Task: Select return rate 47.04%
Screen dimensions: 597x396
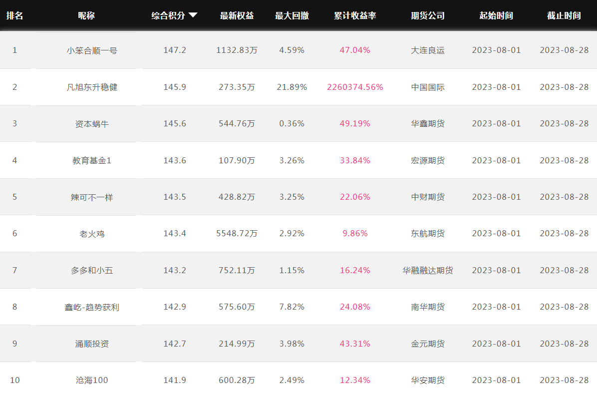Action: point(355,50)
